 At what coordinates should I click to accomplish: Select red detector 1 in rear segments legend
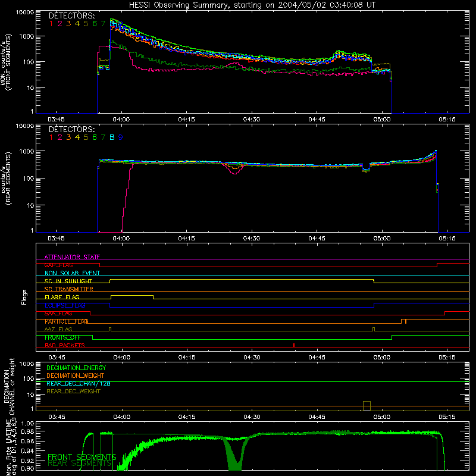coord(51,137)
